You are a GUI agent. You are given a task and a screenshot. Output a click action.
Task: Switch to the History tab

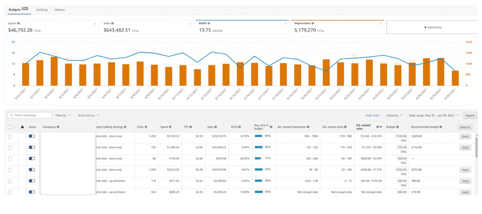point(60,10)
